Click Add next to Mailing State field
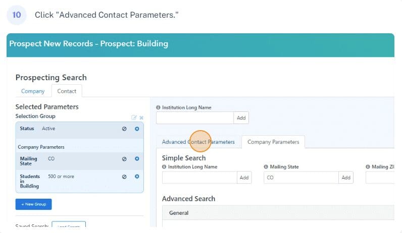This screenshot has width=402, height=233. [x=346, y=178]
